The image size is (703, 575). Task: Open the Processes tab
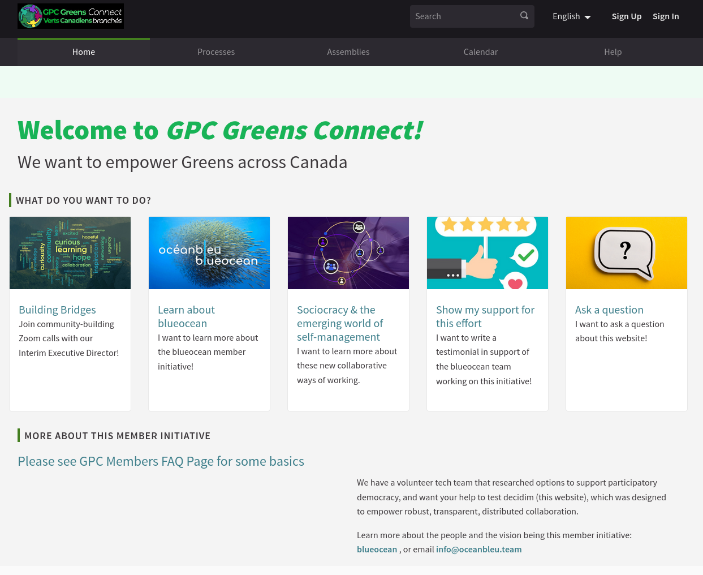coord(216,52)
